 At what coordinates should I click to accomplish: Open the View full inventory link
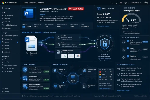[x=105, y=88]
